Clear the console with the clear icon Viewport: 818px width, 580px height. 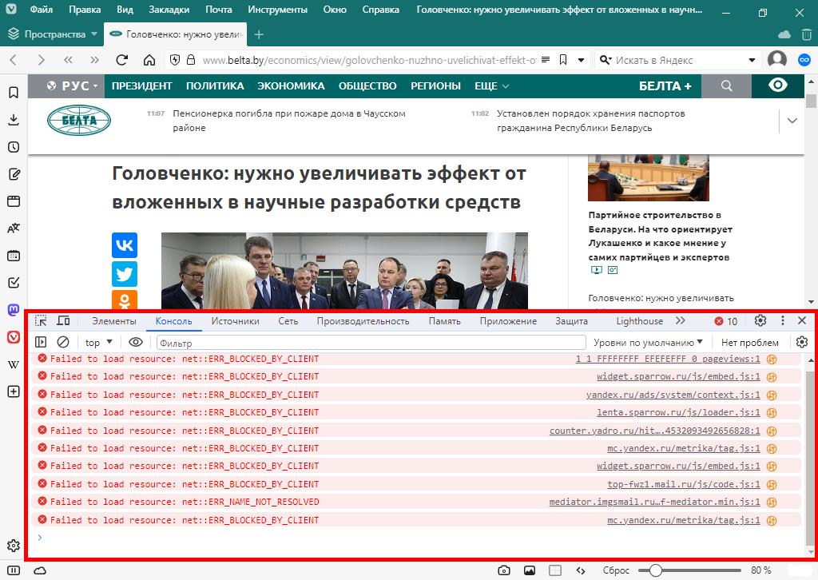click(x=63, y=343)
